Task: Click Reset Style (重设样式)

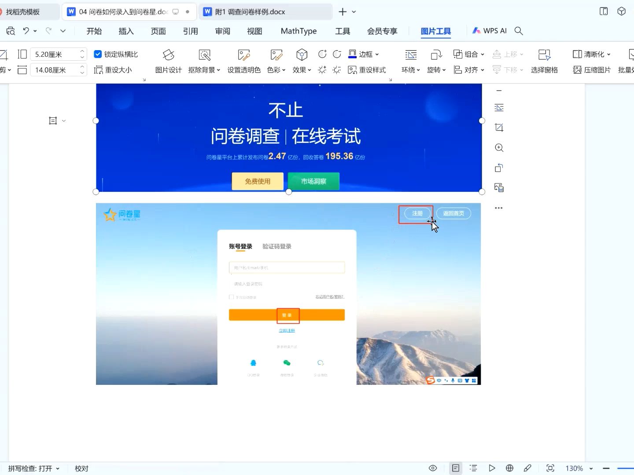Action: pyautogui.click(x=367, y=70)
